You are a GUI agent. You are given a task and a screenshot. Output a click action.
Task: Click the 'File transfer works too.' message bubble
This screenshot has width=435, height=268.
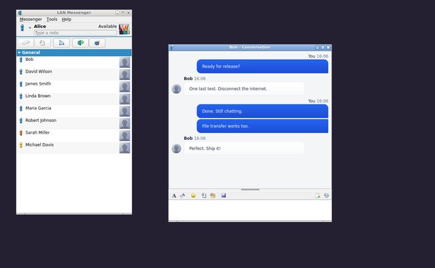pyautogui.click(x=262, y=126)
